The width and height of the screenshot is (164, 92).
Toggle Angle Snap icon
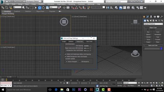[76, 8]
